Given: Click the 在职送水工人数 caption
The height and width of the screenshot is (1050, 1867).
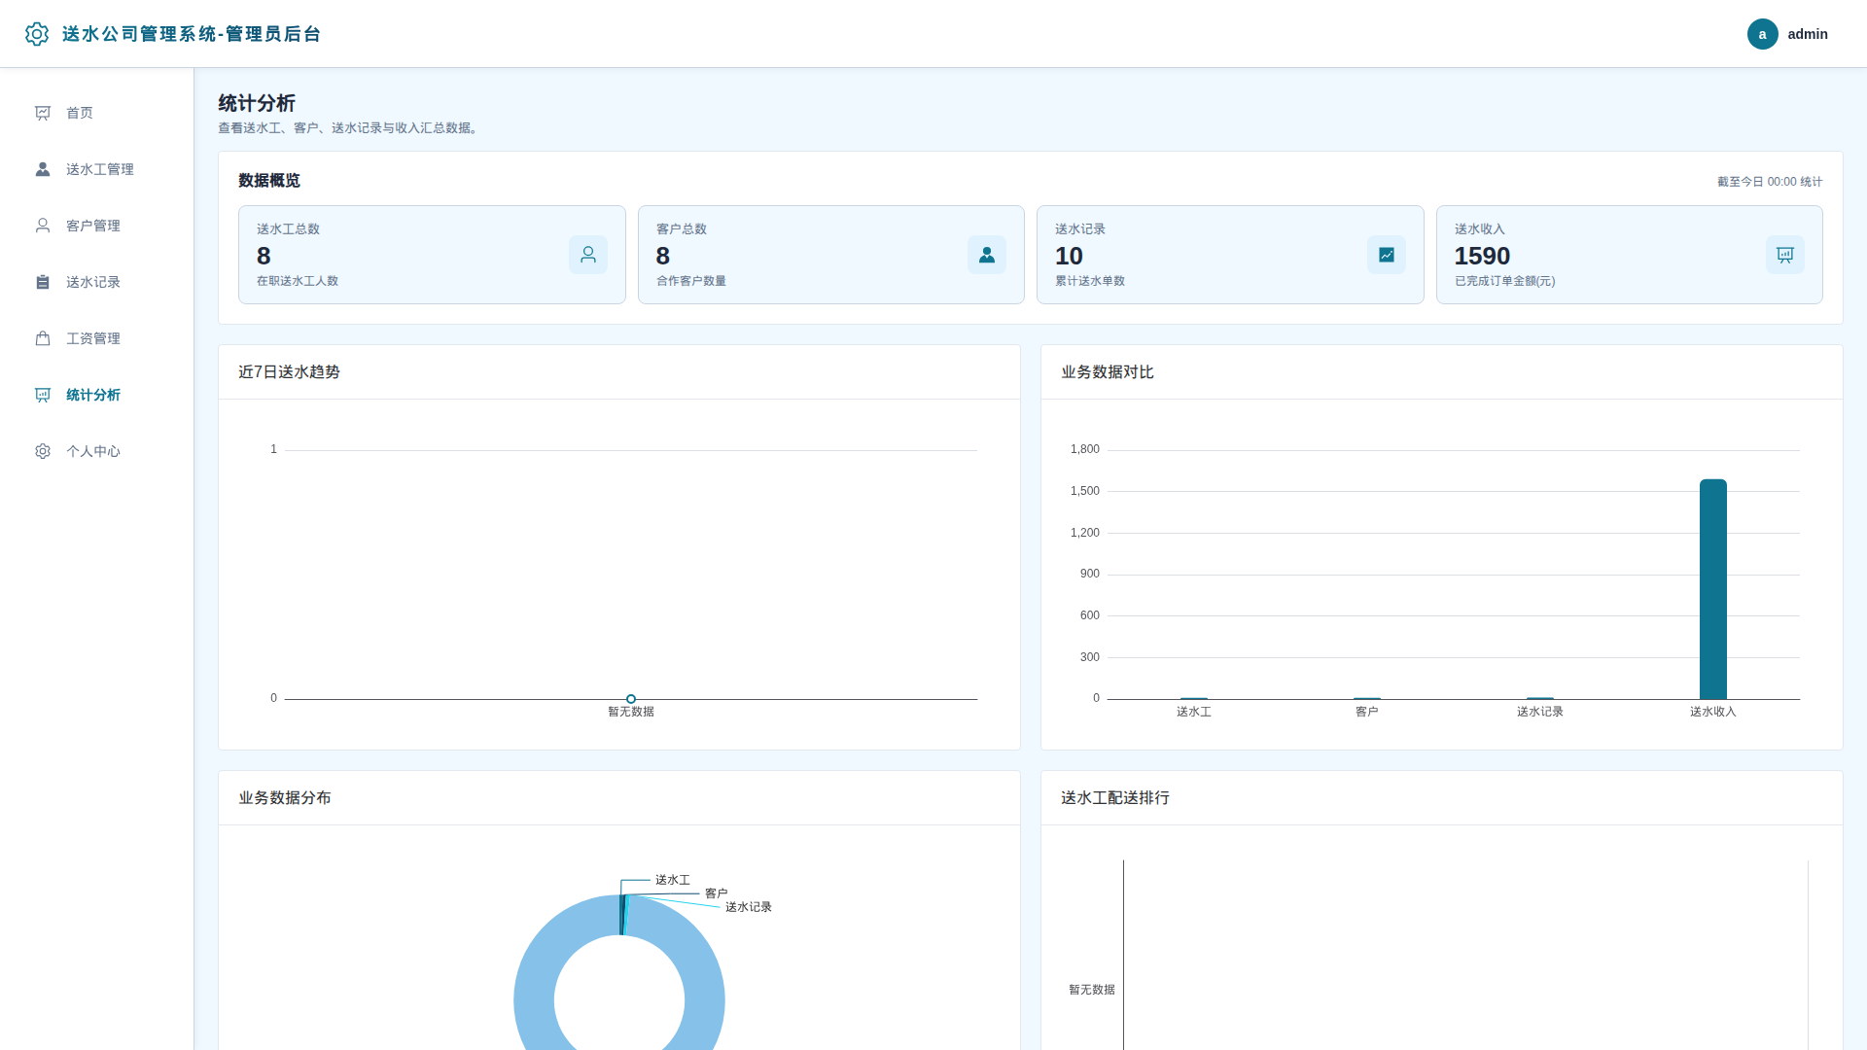Looking at the screenshot, I should pos(298,281).
